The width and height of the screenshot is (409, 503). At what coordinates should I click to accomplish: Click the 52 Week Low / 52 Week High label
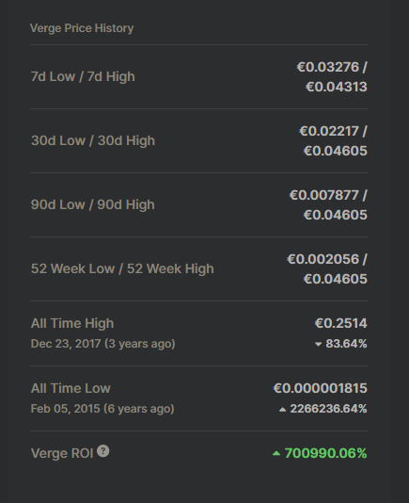[x=122, y=268]
